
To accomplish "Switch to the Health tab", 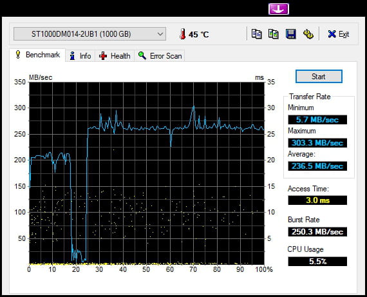I will (x=115, y=56).
